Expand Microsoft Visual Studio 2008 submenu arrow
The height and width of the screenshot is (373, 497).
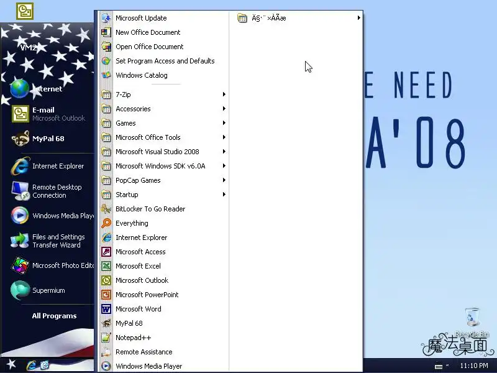(x=224, y=151)
